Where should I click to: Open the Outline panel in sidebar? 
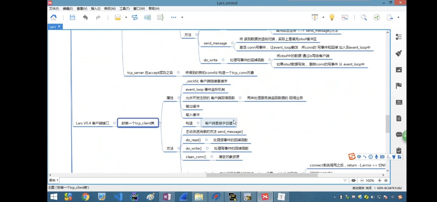click(x=399, y=37)
